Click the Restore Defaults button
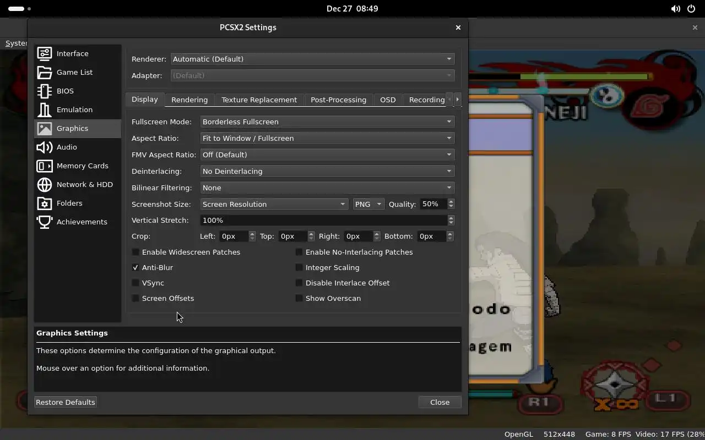 66,402
